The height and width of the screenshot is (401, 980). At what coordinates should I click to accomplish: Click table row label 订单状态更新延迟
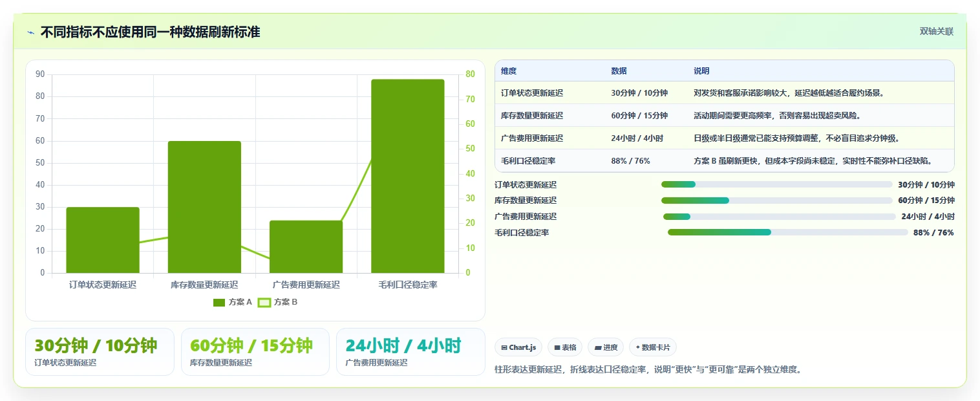[x=532, y=93]
